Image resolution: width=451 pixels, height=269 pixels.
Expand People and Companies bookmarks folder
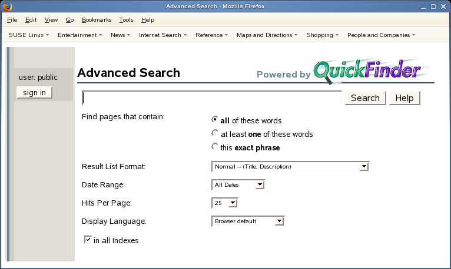(x=381, y=35)
